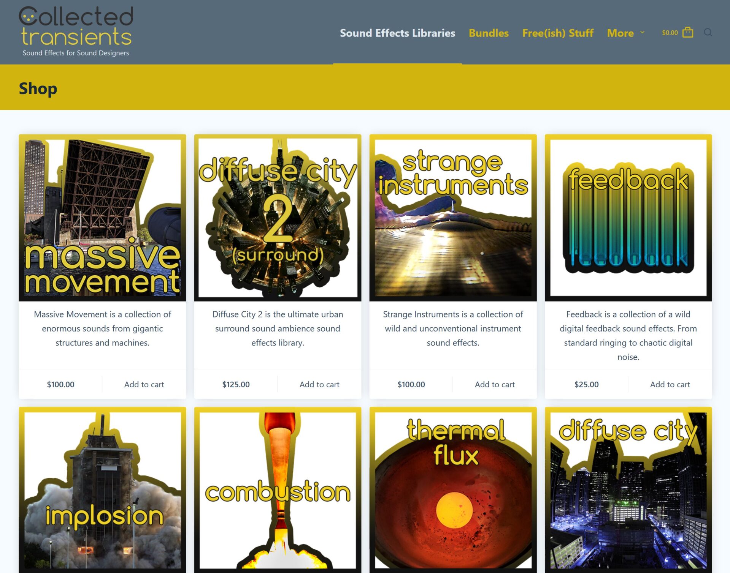Image resolution: width=730 pixels, height=573 pixels.
Task: Open Sound Effects Libraries menu item
Action: pos(397,33)
